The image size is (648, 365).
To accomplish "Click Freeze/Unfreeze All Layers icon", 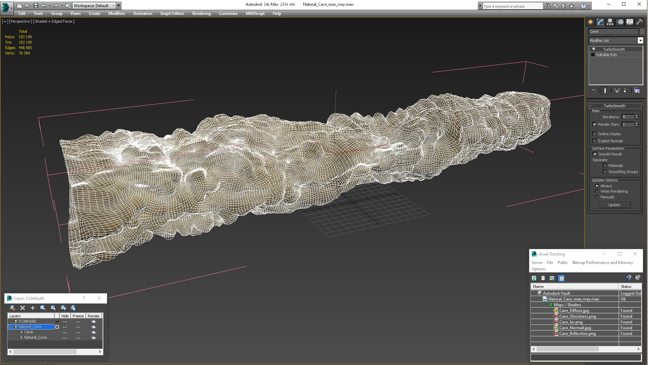I will 73,308.
